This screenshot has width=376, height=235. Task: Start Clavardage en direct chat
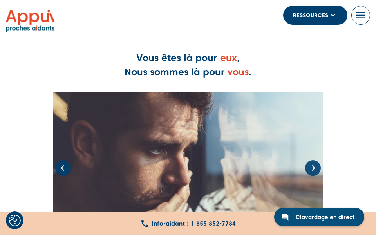[x=319, y=217]
